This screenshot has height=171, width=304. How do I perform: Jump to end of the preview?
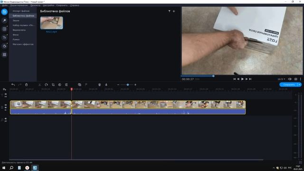tap(250, 79)
